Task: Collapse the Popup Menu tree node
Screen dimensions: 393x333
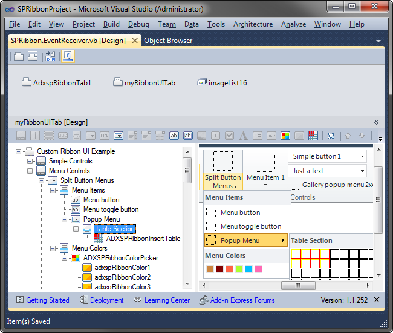Action: [65, 219]
